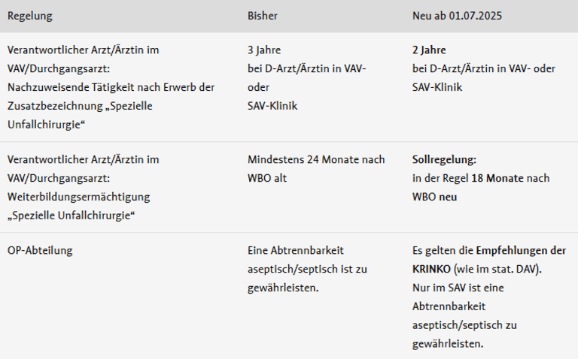Viewport: 578px width, 359px height.
Task: Click the bold "2 Jahre" text
Action: [x=430, y=50]
